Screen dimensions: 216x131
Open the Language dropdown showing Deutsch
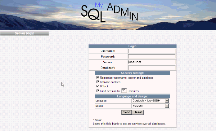[x=150, y=101]
